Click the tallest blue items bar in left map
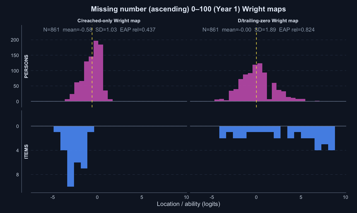This screenshot has width=357, height=213. (70, 156)
